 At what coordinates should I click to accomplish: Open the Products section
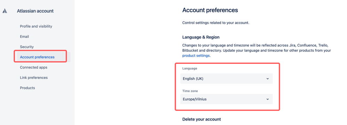click(27, 88)
